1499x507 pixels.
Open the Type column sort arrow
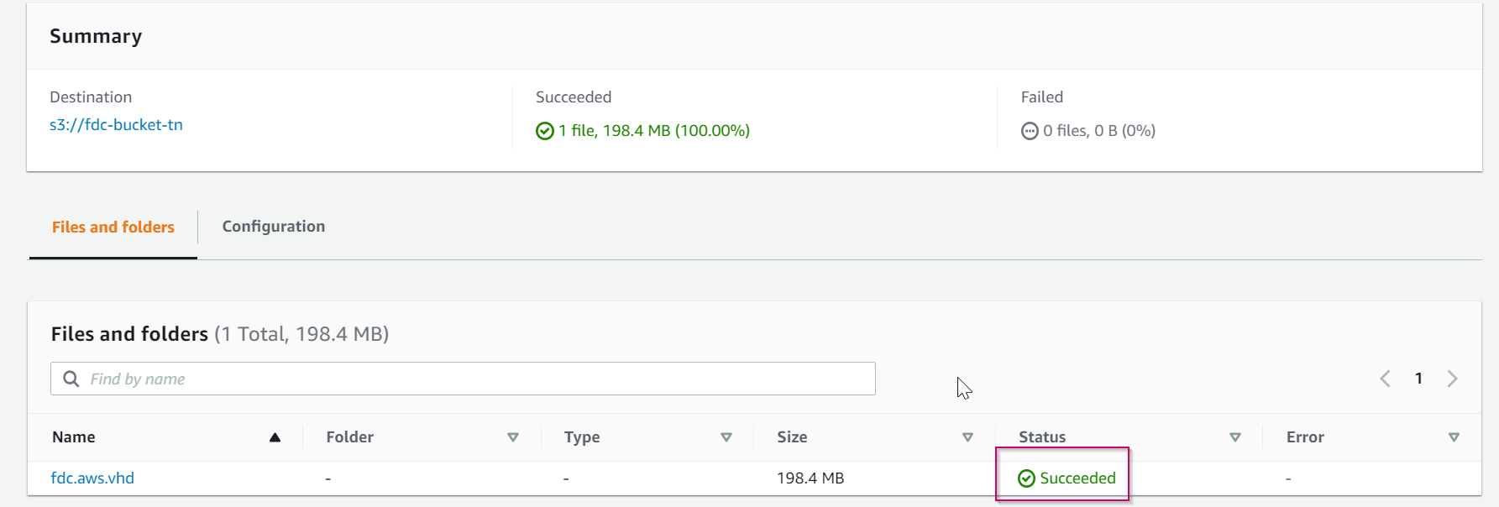(726, 437)
